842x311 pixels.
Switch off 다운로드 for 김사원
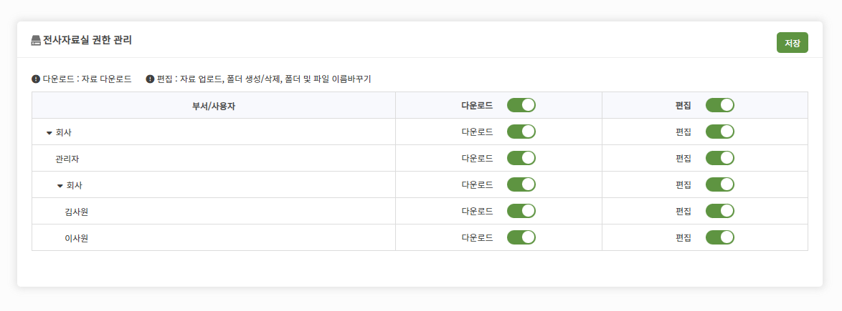pos(521,211)
